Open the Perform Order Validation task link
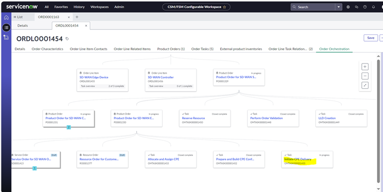 click(267, 118)
